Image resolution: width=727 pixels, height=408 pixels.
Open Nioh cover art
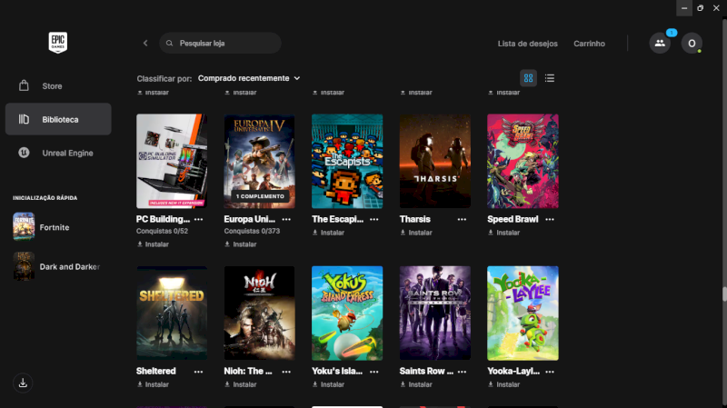pyautogui.click(x=259, y=313)
